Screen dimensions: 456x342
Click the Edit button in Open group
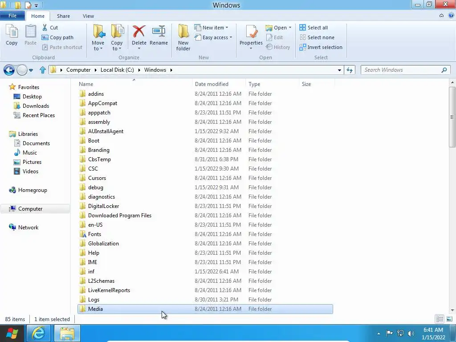[x=274, y=37]
